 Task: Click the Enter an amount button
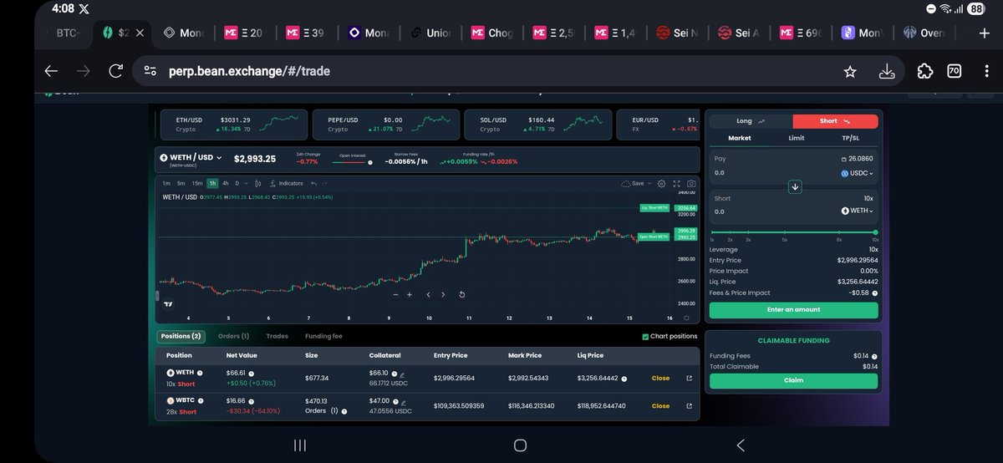tap(794, 309)
